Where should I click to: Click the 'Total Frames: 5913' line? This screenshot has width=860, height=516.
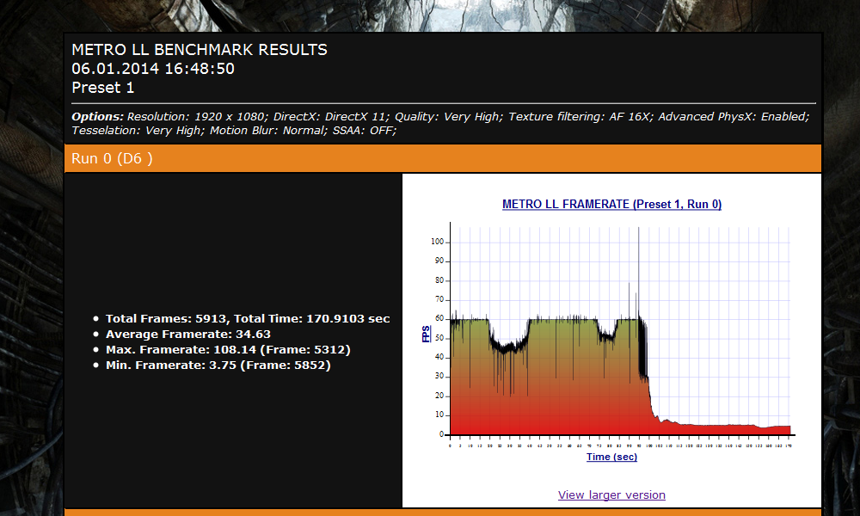point(248,318)
